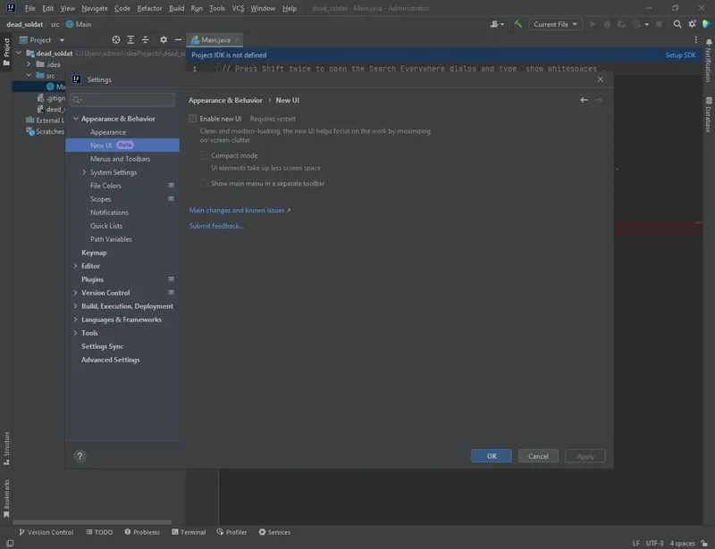Click the Build Project hammer icon
This screenshot has height=549, width=715.
pos(517,24)
